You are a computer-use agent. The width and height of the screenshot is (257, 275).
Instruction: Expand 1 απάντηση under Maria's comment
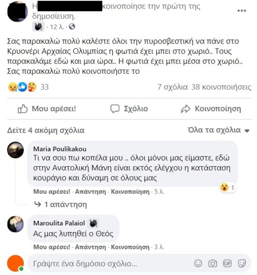point(60,204)
